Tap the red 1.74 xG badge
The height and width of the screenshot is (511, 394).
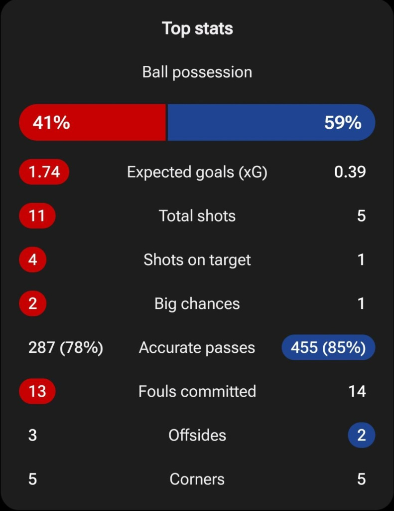point(44,172)
